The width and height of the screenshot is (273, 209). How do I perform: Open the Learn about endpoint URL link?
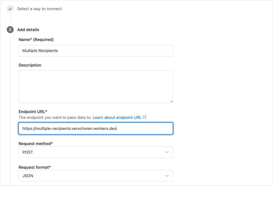pyautogui.click(x=117, y=117)
